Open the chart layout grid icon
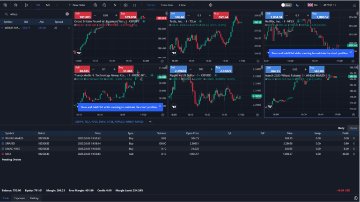This screenshot has width=360, height=202. click(5, 5)
